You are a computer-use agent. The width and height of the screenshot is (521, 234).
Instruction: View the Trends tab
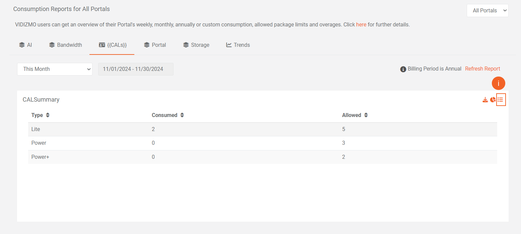238,45
